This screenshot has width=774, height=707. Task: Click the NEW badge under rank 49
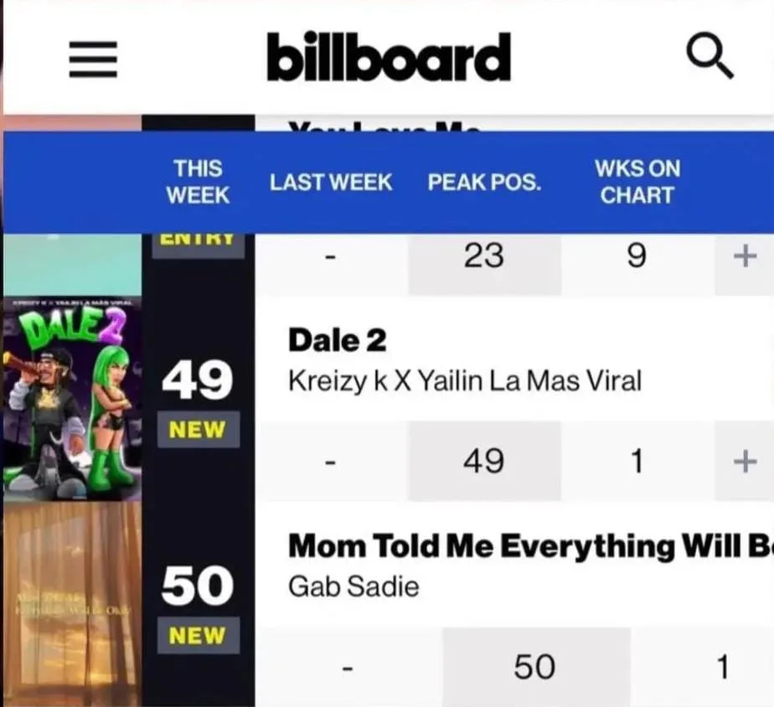pyautogui.click(x=199, y=430)
